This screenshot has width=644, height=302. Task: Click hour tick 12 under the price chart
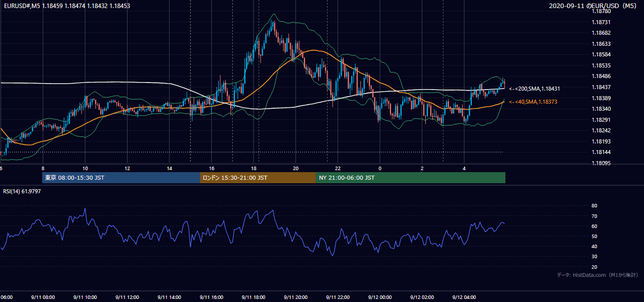pyautogui.click(x=127, y=168)
